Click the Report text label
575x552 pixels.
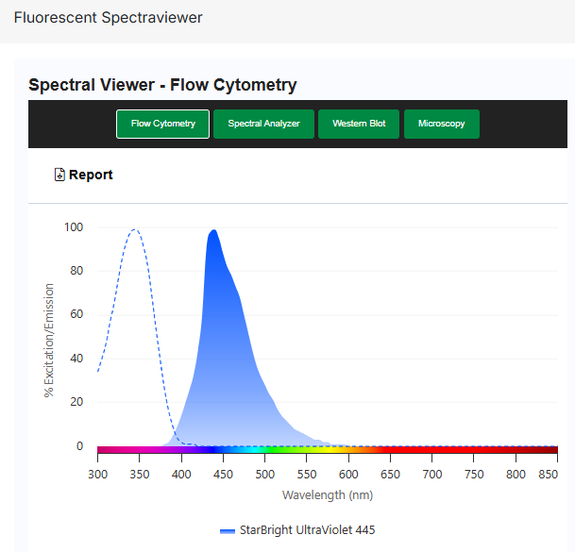point(91,175)
